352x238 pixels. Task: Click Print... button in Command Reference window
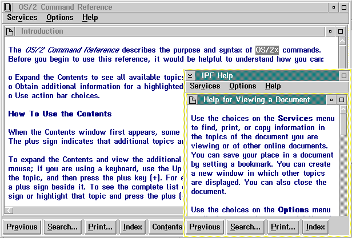pos(100,227)
